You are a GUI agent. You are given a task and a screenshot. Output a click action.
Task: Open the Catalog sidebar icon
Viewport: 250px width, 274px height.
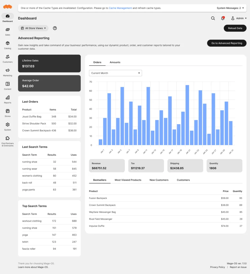pyautogui.click(x=7, y=43)
